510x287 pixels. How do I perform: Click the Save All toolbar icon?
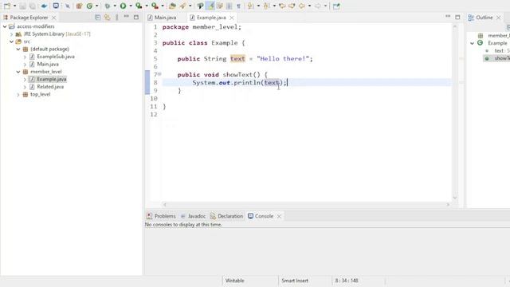[x=33, y=6]
